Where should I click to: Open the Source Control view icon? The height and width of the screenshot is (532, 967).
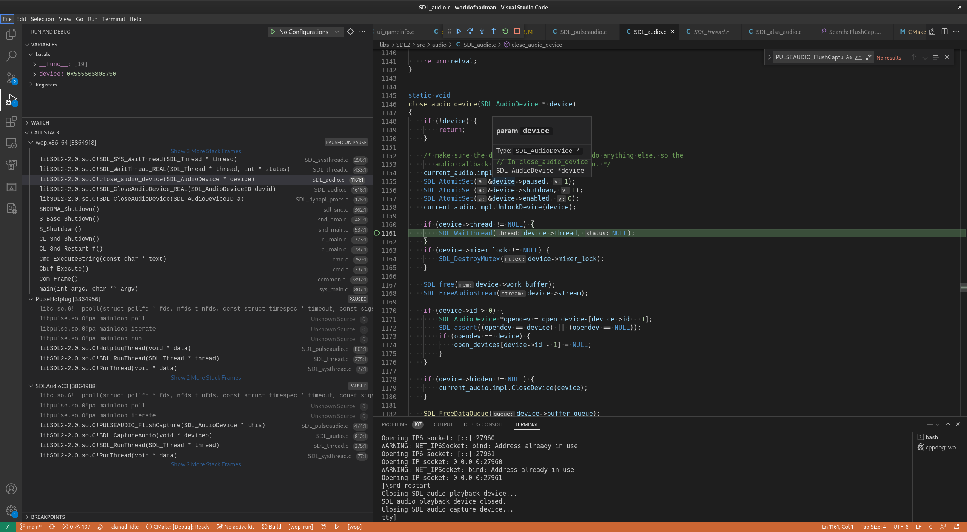pos(11,78)
